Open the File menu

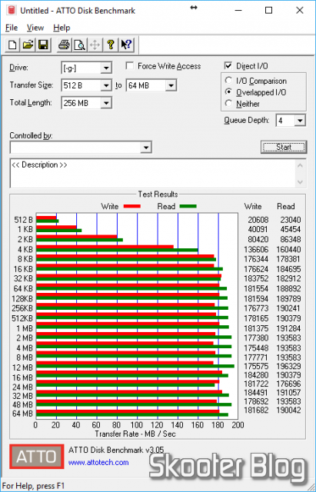coord(12,28)
